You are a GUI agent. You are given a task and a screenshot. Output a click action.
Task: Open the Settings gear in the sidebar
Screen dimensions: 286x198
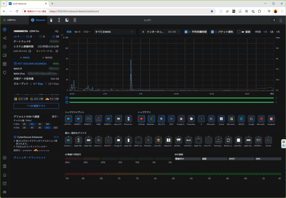(x=5, y=158)
